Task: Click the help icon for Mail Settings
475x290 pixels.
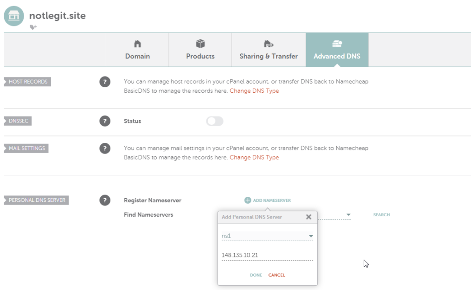Action: click(x=105, y=148)
